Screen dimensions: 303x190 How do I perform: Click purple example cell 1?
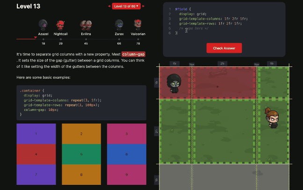pos(36,134)
